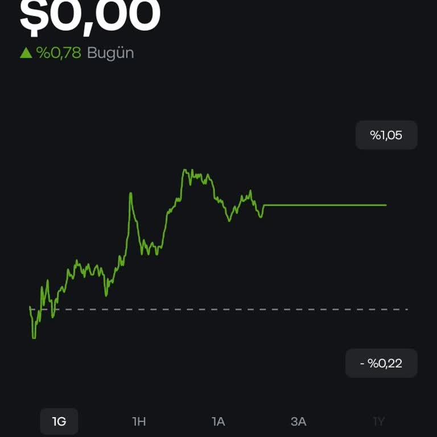Select the dimmed 1Y range tab
The width and height of the screenshot is (437, 437).
(x=378, y=422)
